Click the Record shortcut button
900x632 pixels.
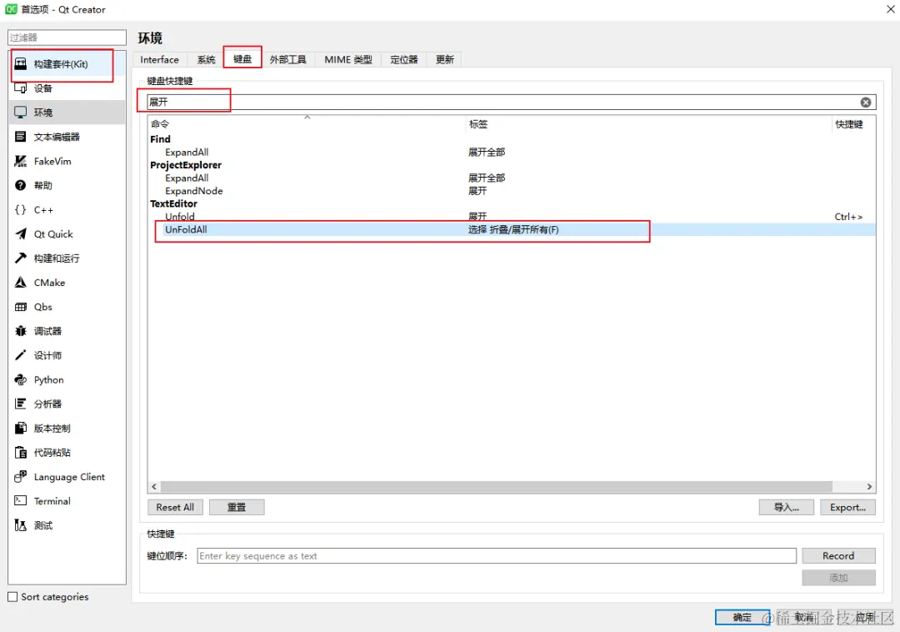(x=838, y=555)
